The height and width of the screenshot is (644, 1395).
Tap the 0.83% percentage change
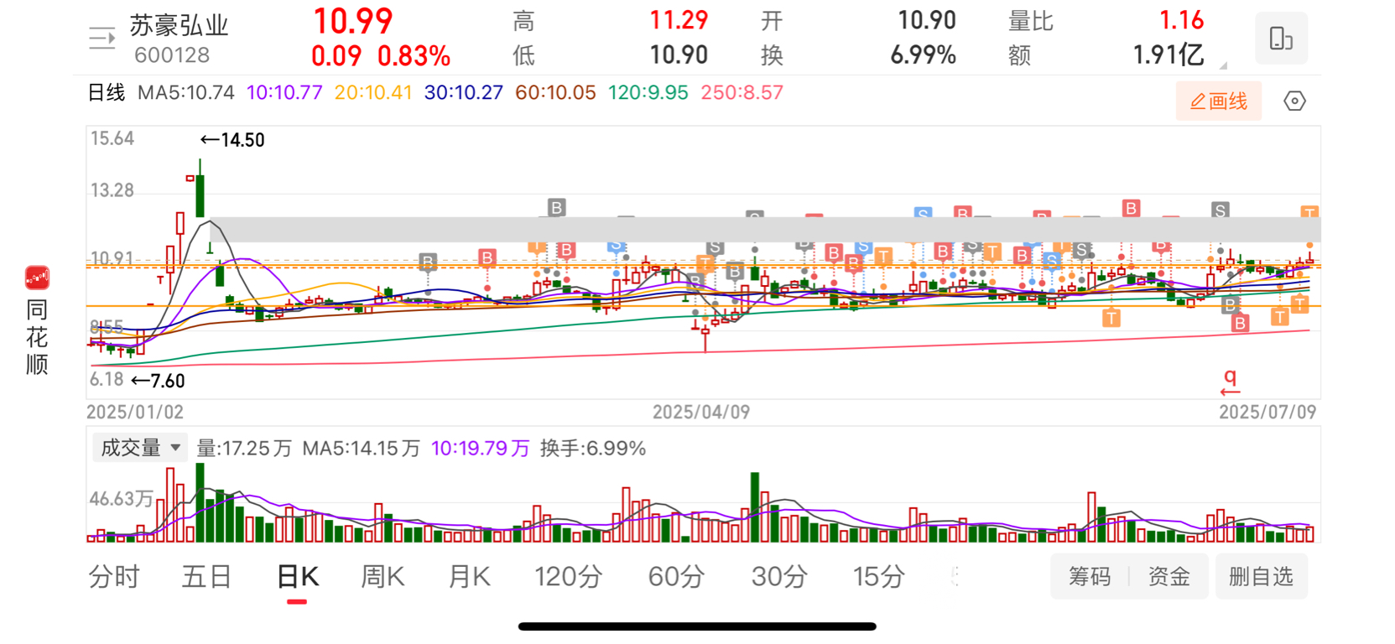[414, 56]
